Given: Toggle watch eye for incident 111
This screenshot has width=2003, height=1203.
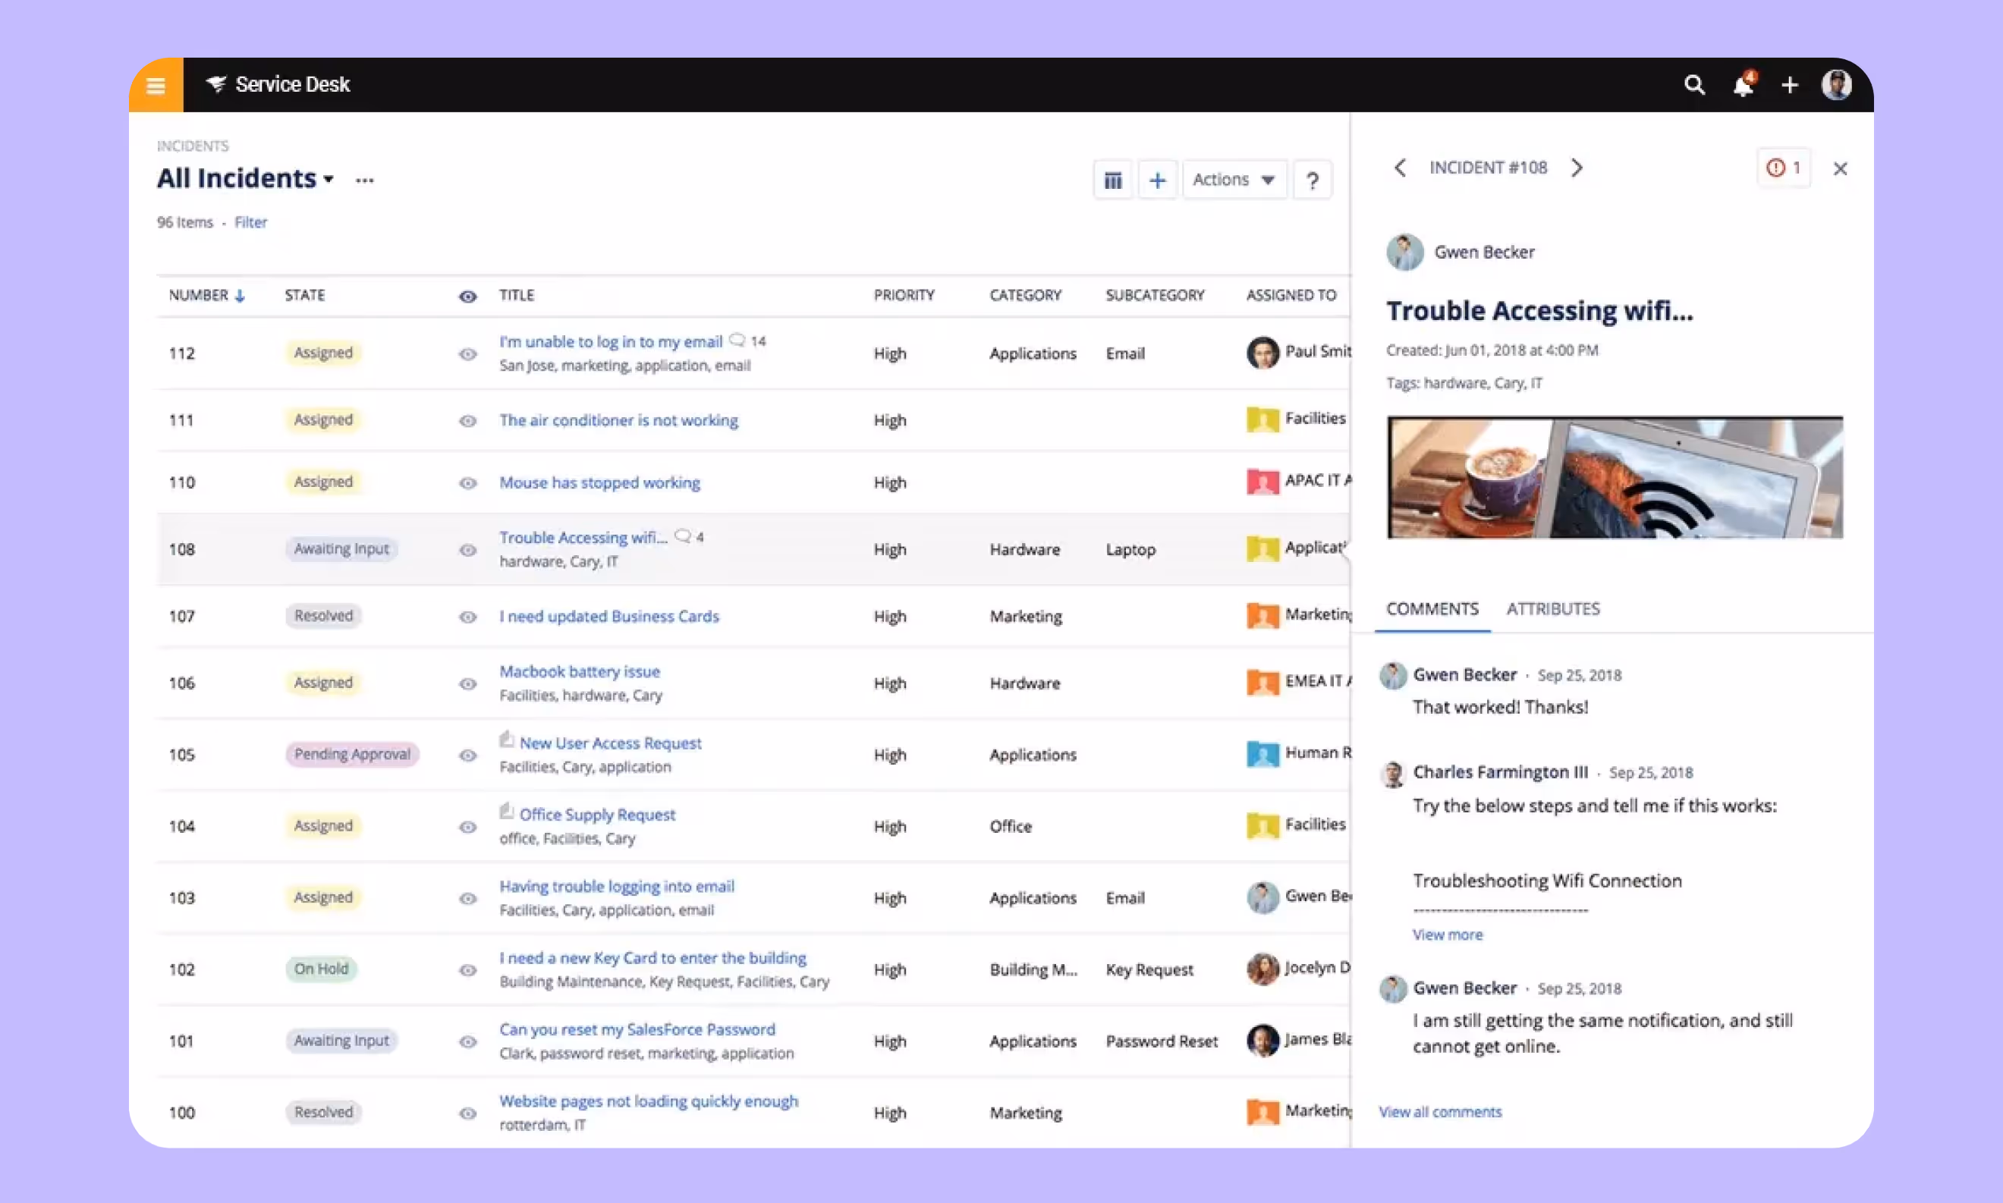Looking at the screenshot, I should pos(467,421).
